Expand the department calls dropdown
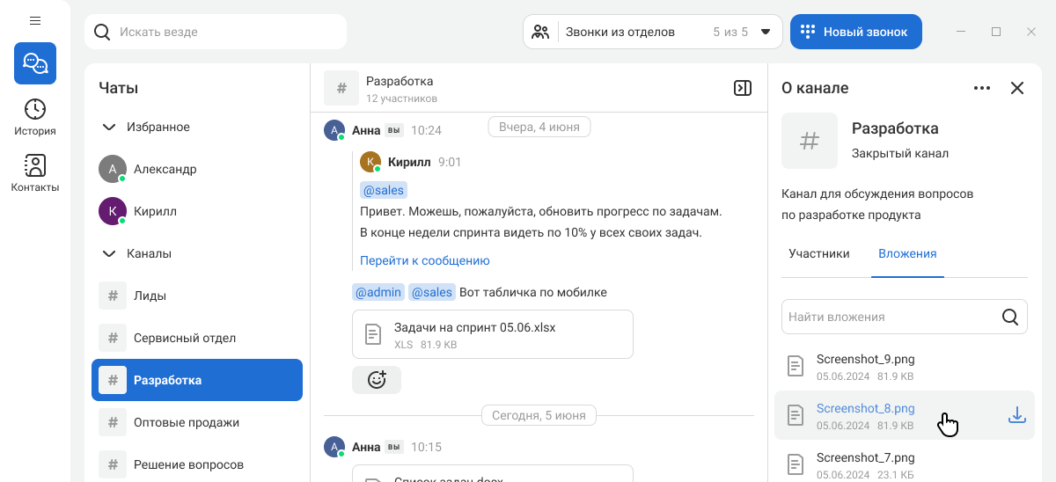Screen dimensions: 1056x482 click(x=765, y=32)
